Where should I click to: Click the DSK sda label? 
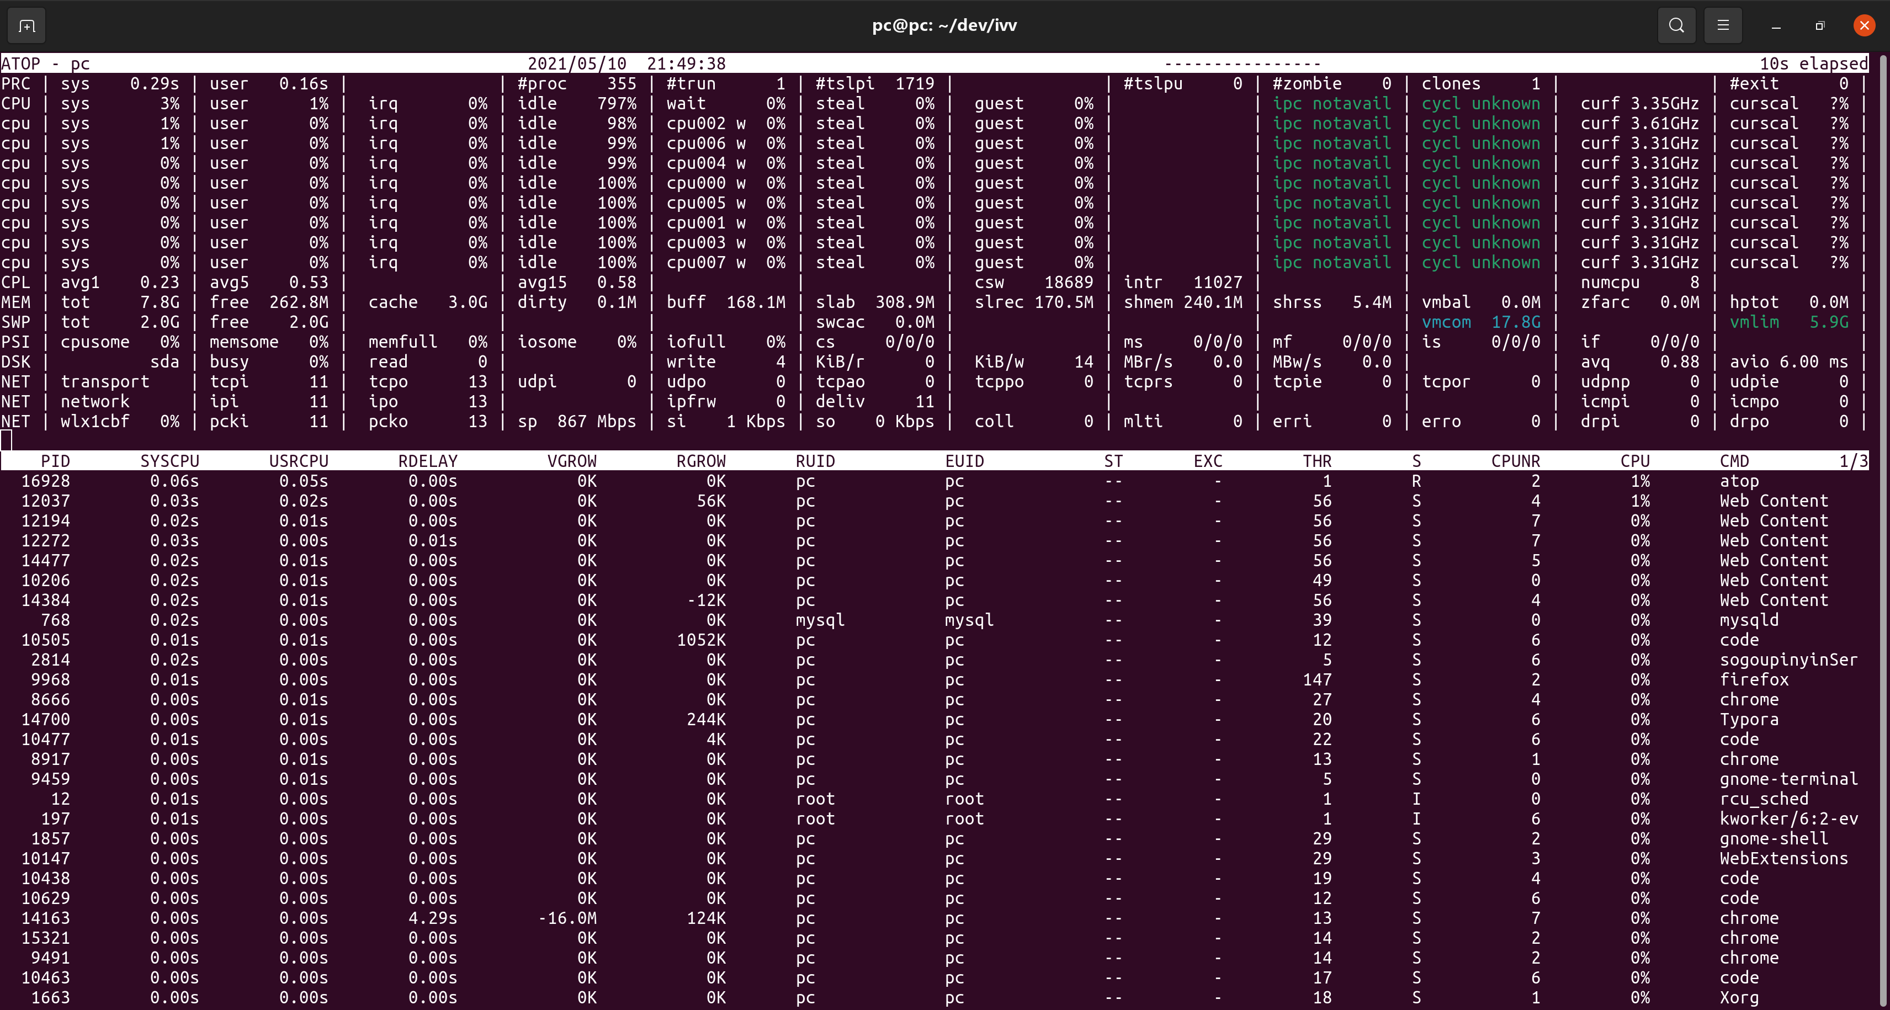point(164,362)
